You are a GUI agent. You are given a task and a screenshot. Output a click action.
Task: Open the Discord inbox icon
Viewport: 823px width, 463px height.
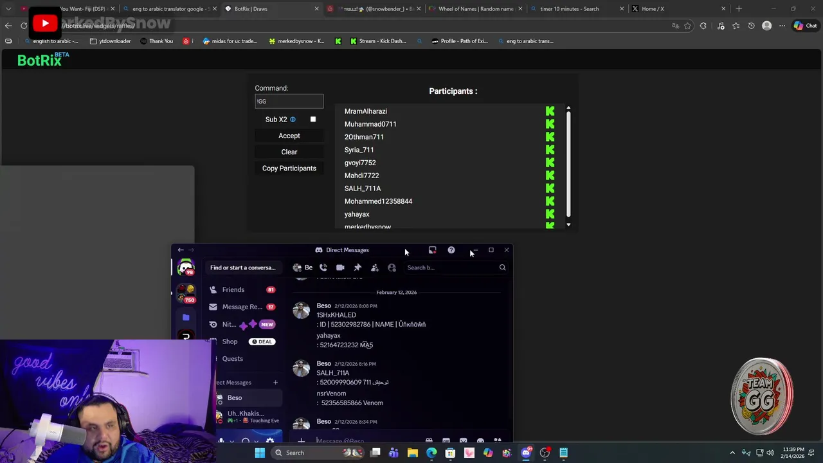point(432,250)
